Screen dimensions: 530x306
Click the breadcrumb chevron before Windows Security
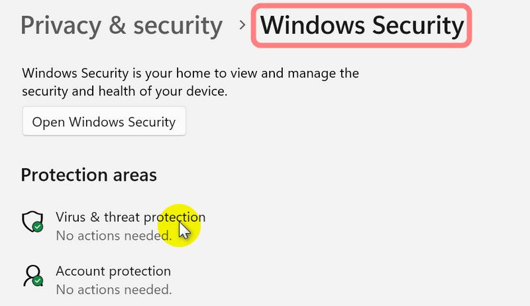(x=242, y=25)
